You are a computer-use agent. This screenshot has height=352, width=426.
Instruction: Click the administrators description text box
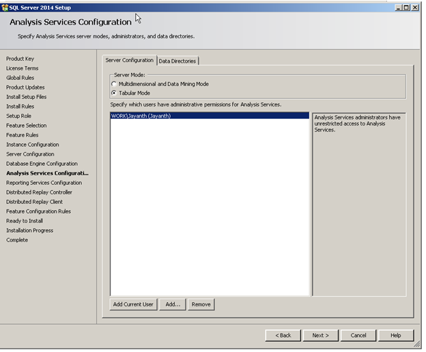[x=359, y=205]
